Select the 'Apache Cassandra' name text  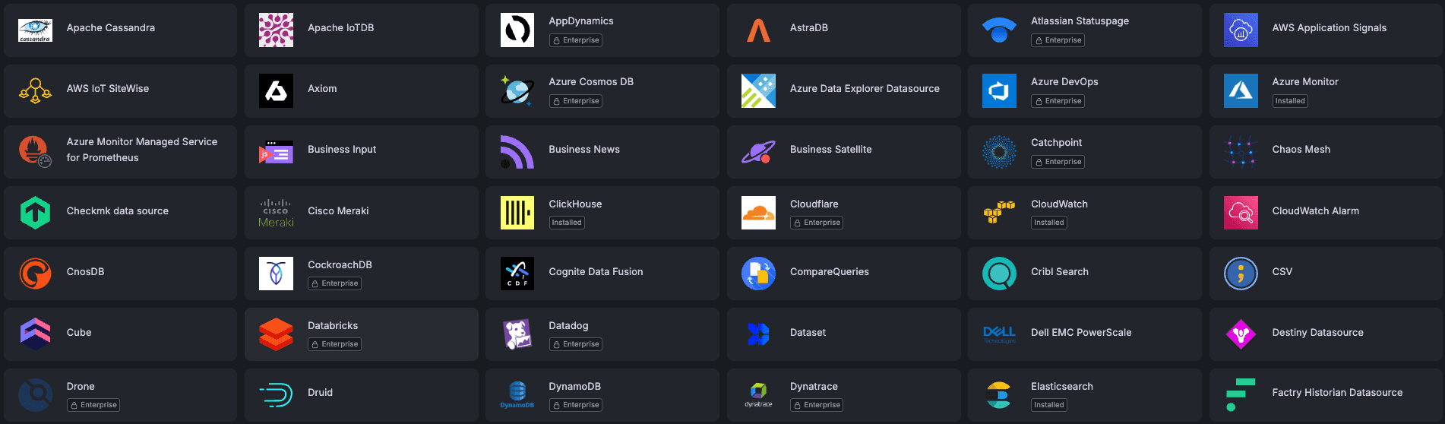coord(111,28)
